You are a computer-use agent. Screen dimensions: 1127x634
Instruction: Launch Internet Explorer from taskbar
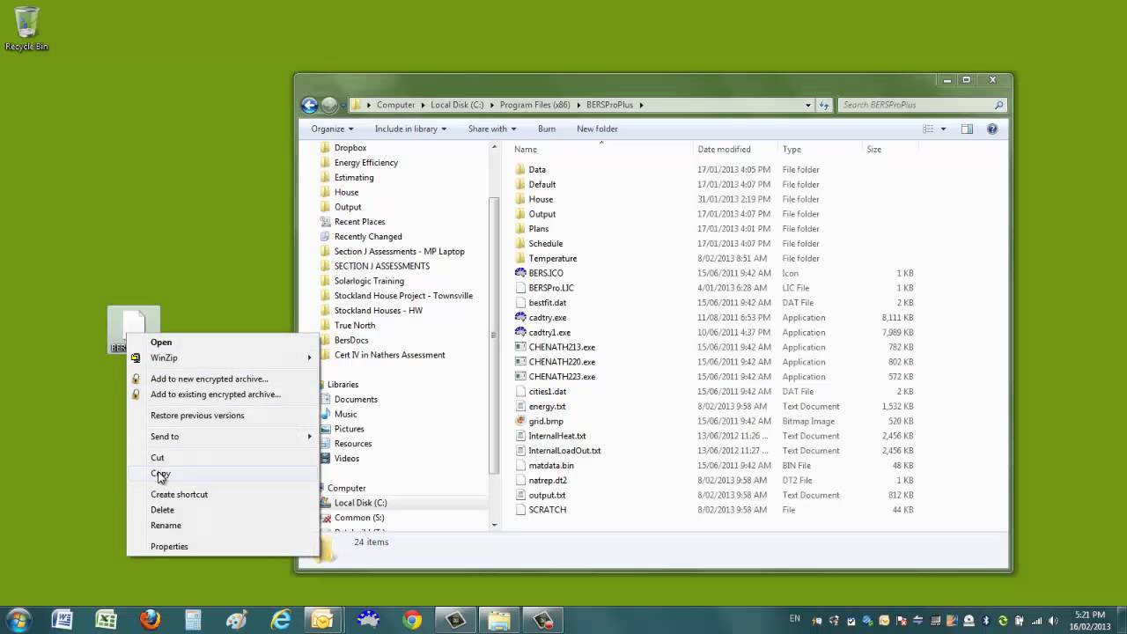pyautogui.click(x=281, y=620)
